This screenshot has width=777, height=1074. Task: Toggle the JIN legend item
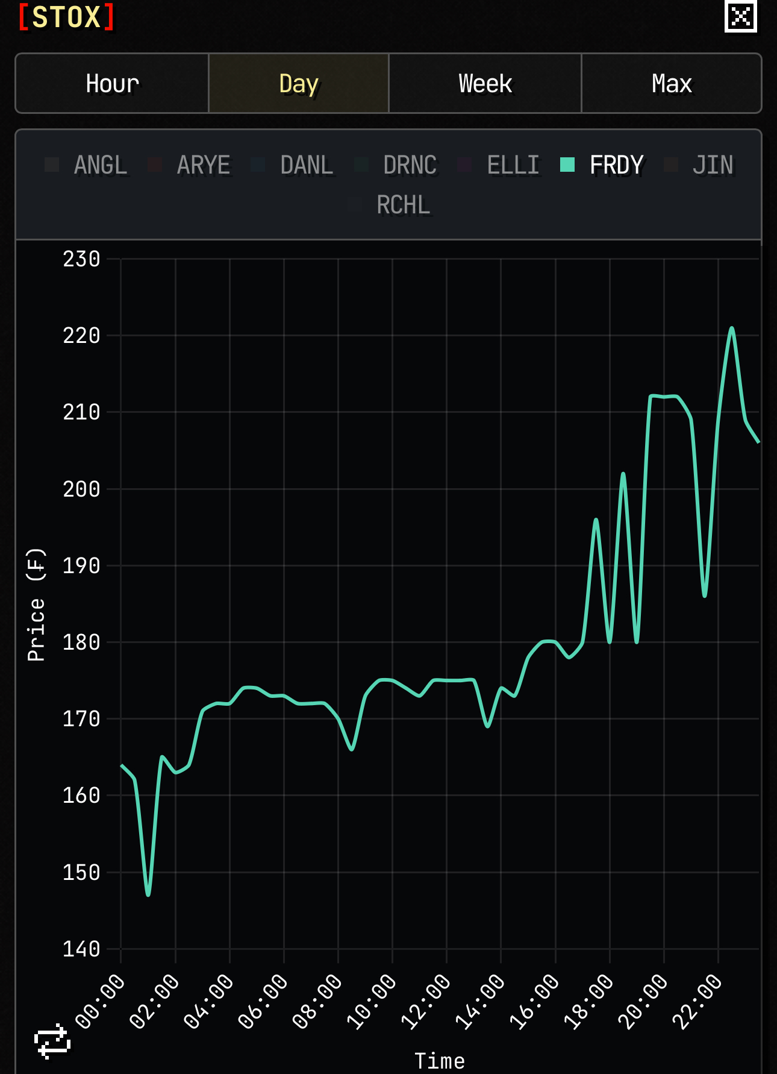pyautogui.click(x=699, y=165)
